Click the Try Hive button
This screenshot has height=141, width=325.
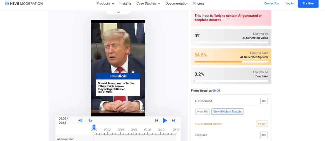(x=308, y=4)
